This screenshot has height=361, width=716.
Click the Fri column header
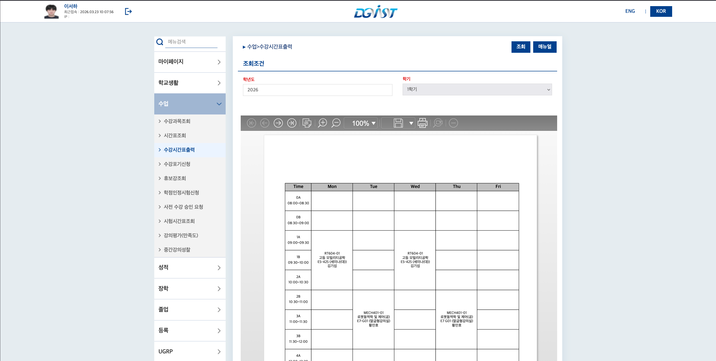[x=498, y=187]
